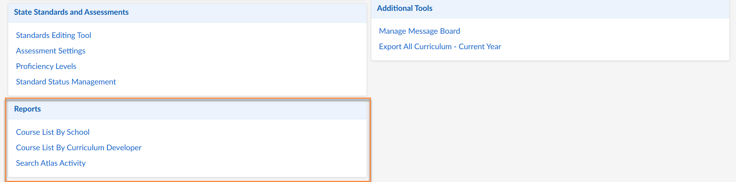Manage standard statuses via the fourth standards link
Image resolution: width=736 pixels, height=182 pixels.
click(x=66, y=82)
